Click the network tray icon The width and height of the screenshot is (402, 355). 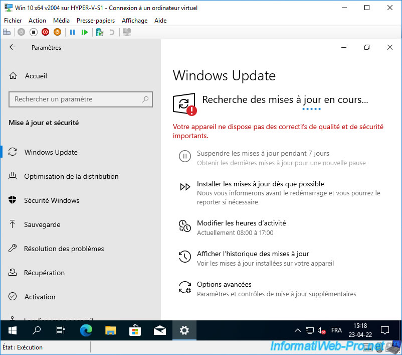click(309, 330)
